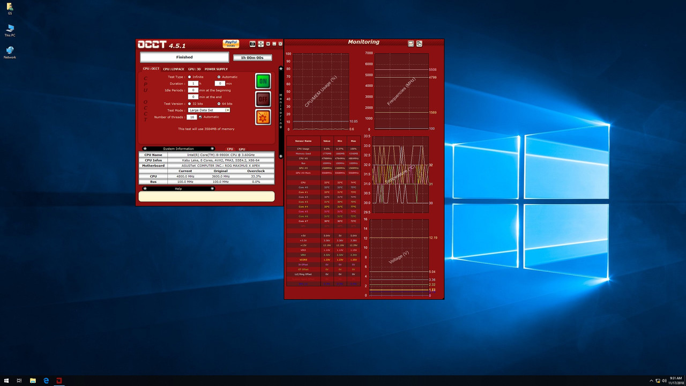This screenshot has height=386, width=686.
Task: Launch Microsoft Edge from the taskbar
Action: (x=47, y=381)
